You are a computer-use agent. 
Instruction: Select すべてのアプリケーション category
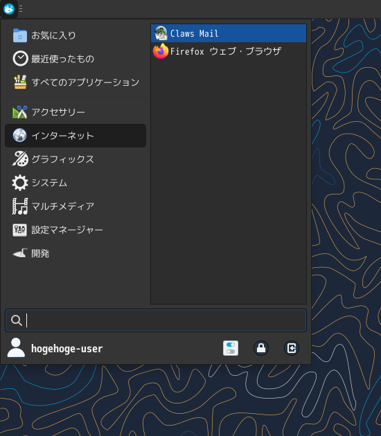76,82
